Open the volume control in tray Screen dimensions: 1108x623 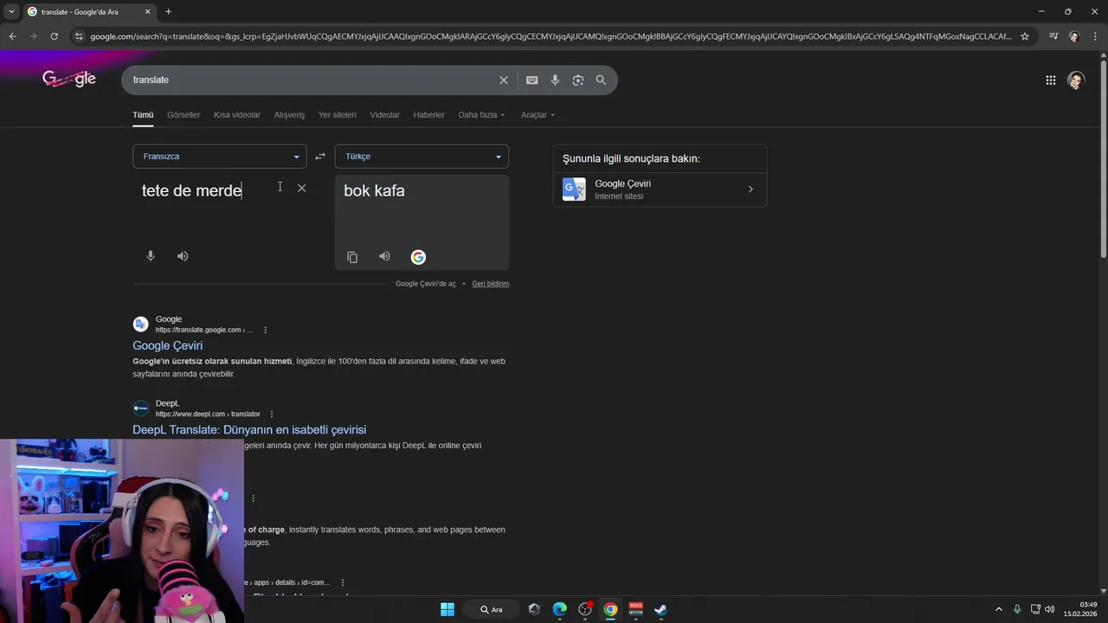1050,609
